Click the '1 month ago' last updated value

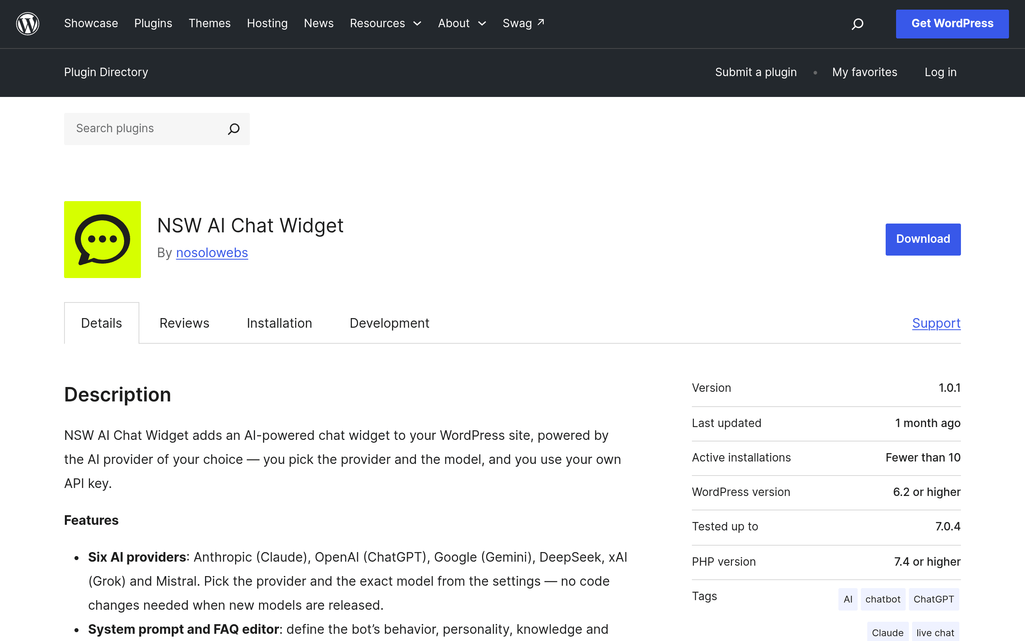(928, 423)
